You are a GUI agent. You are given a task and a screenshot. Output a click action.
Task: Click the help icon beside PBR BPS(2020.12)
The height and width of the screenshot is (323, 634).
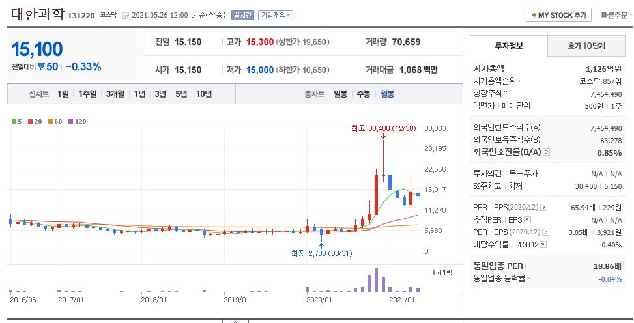tap(545, 232)
